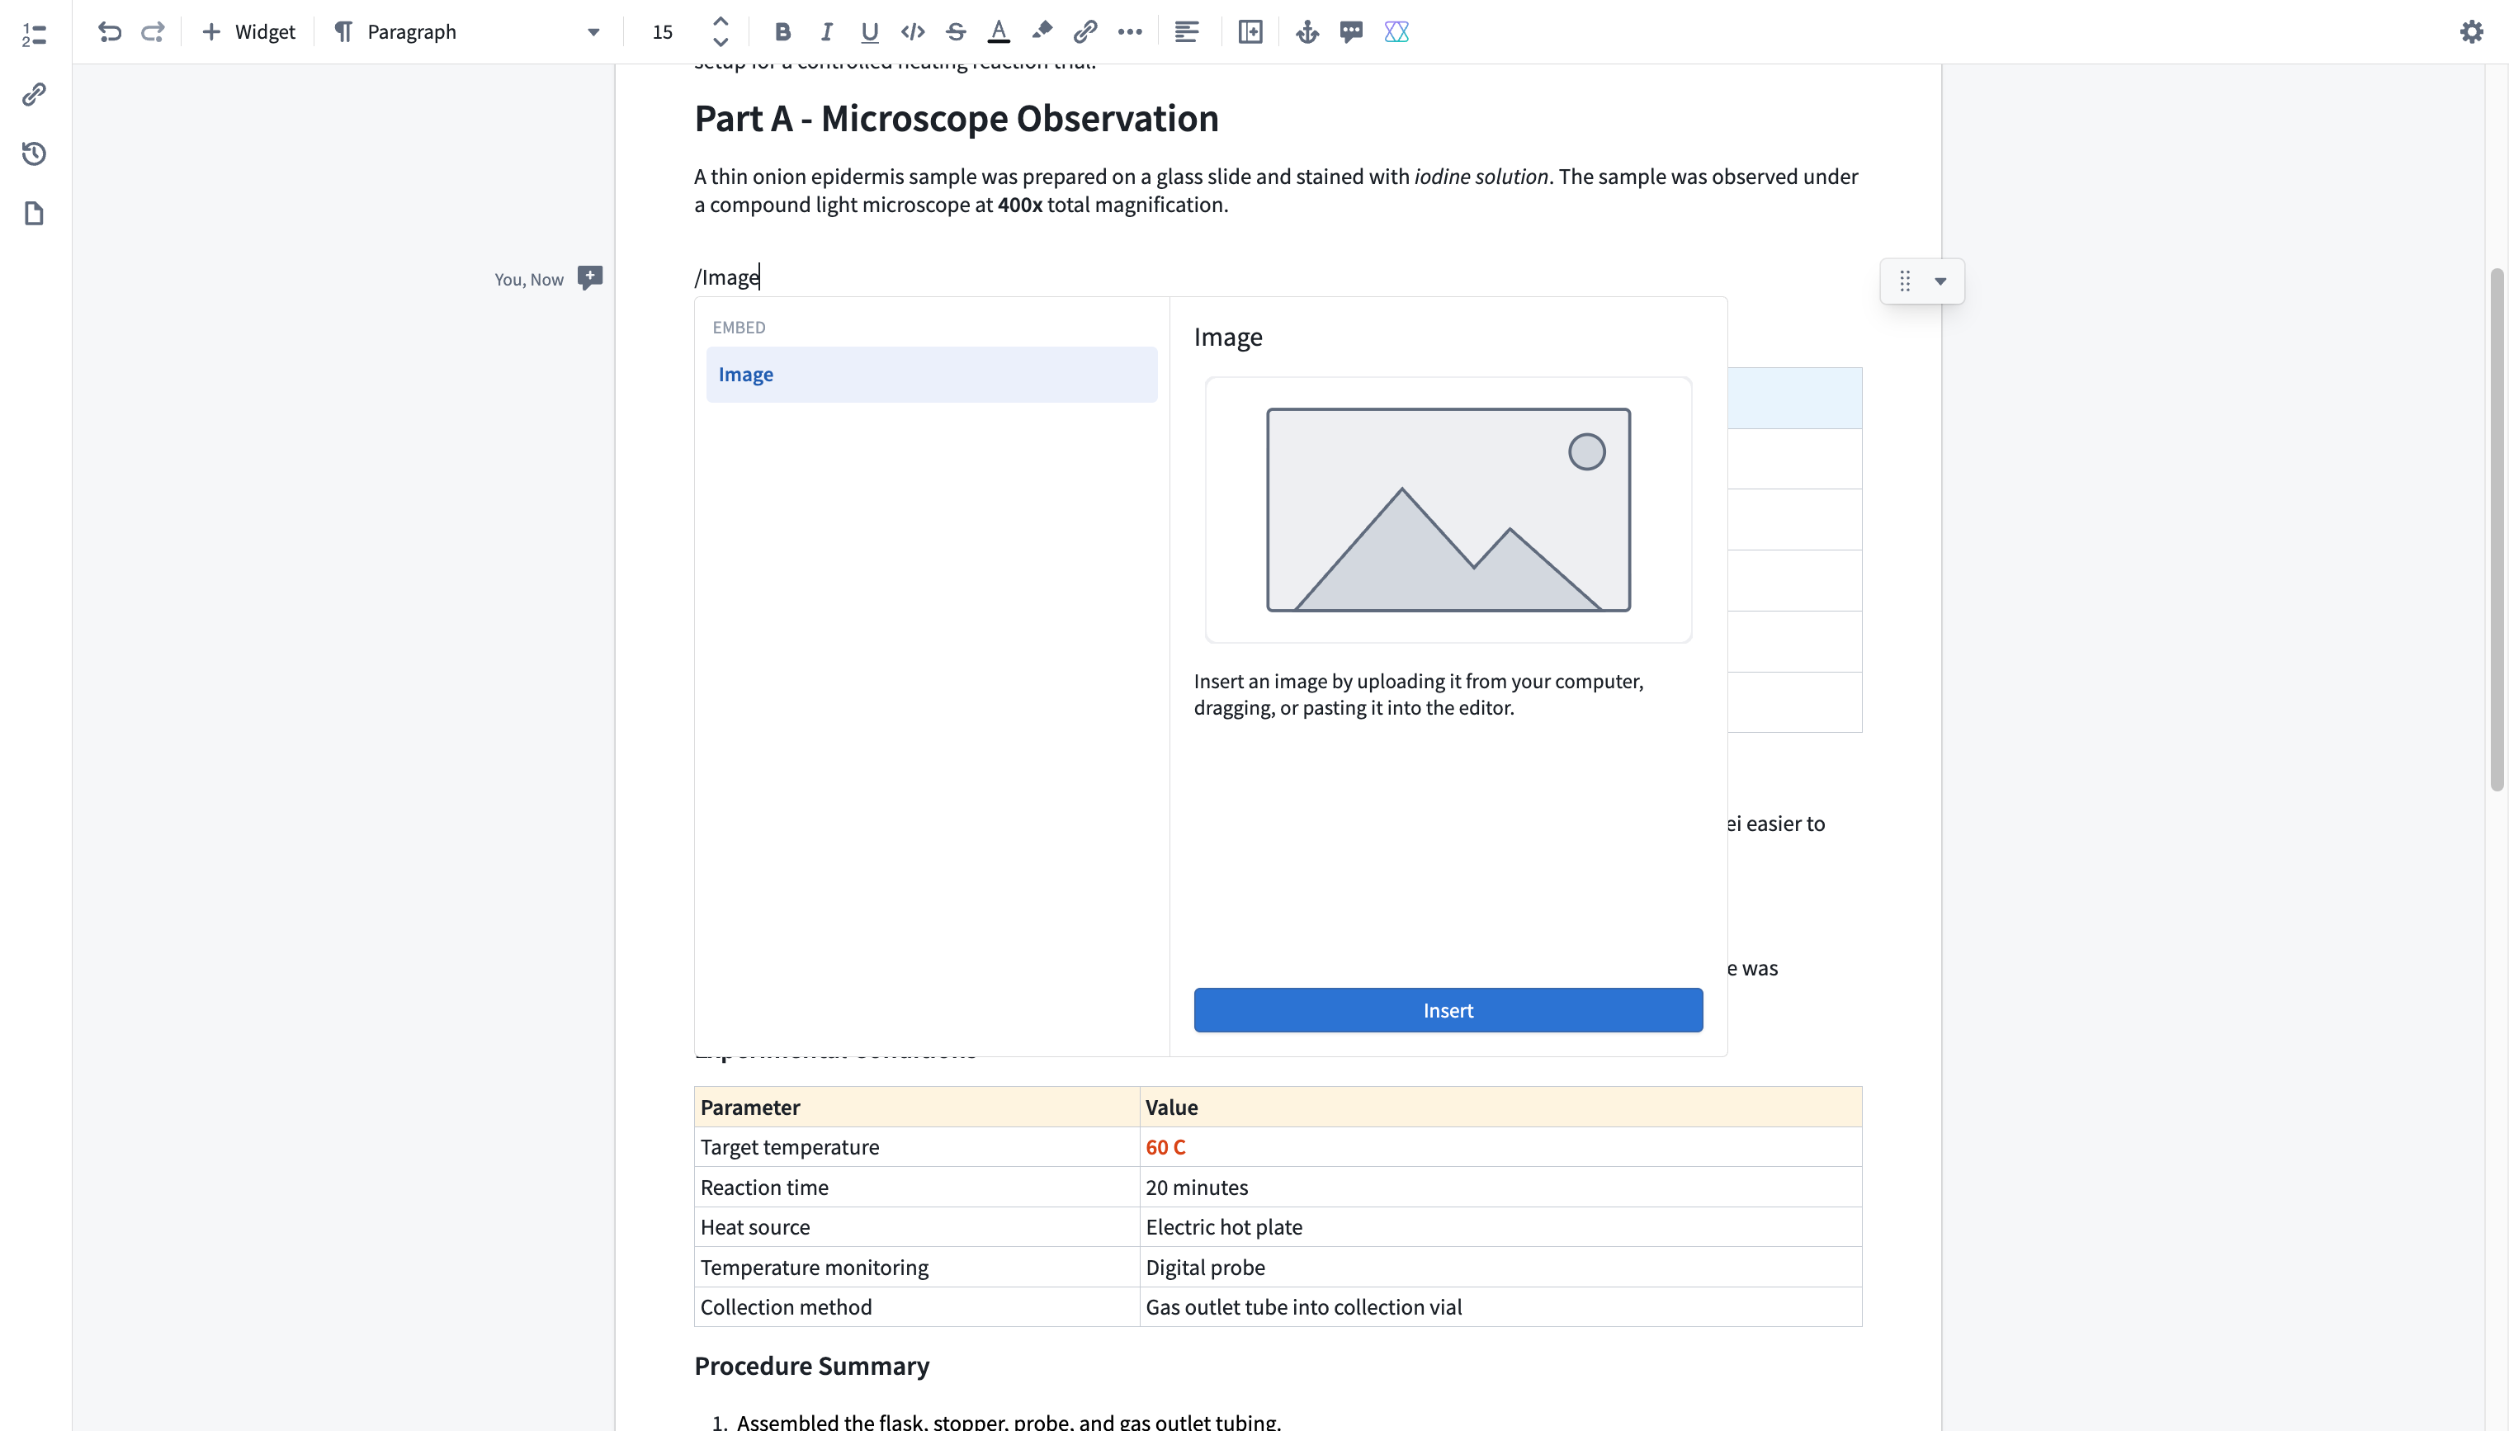Toggle italic formatting

(825, 31)
